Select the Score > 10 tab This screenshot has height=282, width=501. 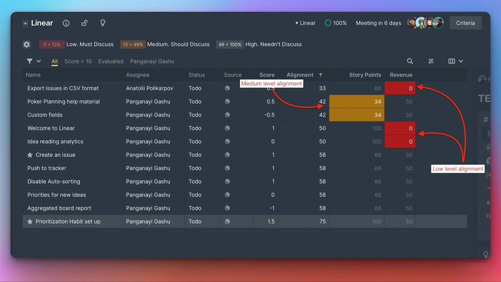(78, 61)
